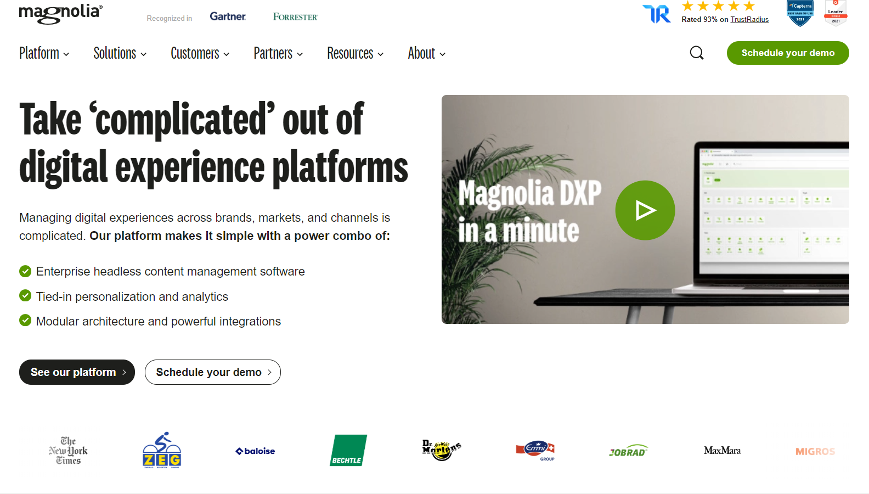Click the 'Take complicated out of' headline
Image resolution: width=869 pixels, height=494 pixels.
(x=191, y=119)
